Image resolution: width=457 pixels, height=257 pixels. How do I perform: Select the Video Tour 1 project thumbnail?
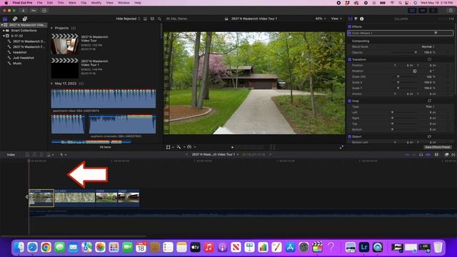(x=65, y=69)
